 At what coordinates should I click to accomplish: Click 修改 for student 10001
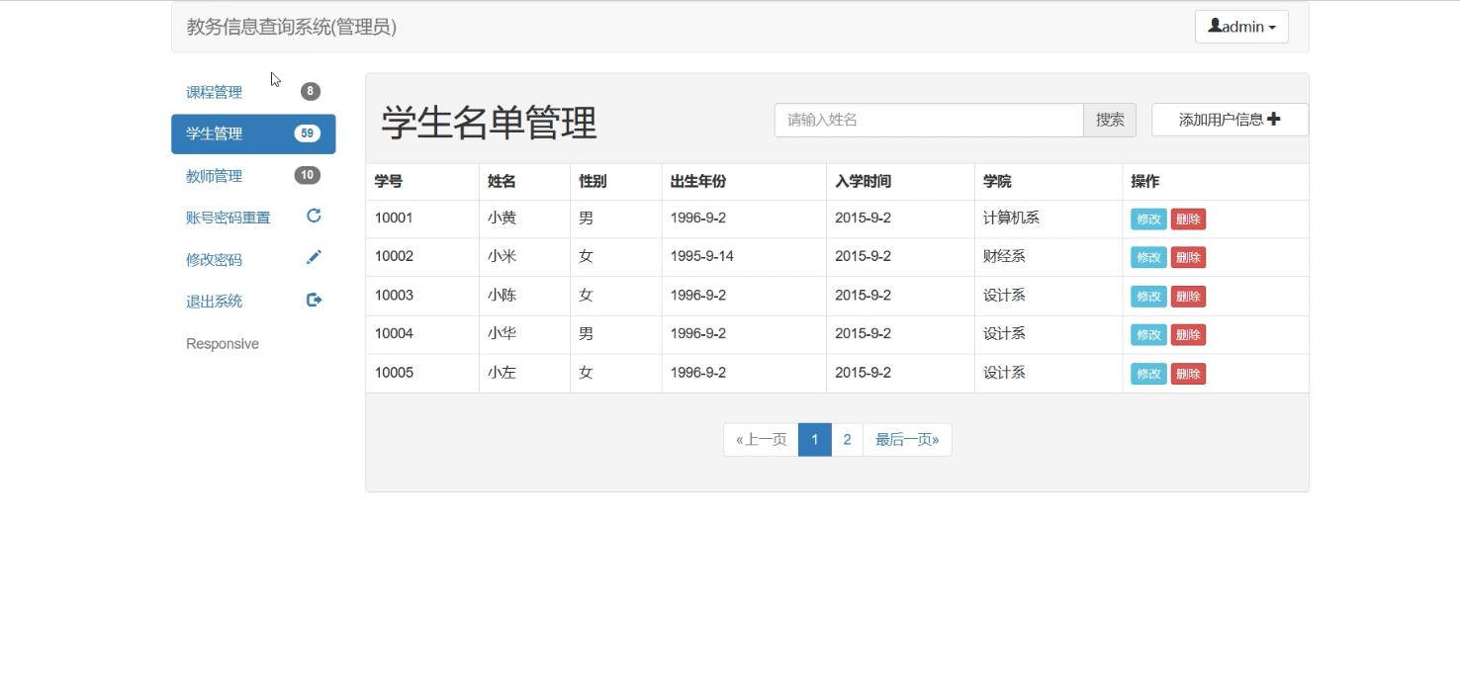[1148, 219]
